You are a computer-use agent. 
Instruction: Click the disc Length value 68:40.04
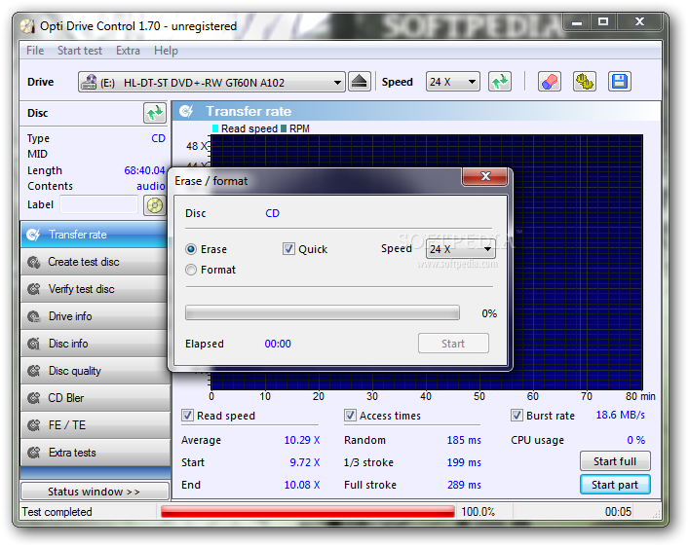(x=144, y=170)
